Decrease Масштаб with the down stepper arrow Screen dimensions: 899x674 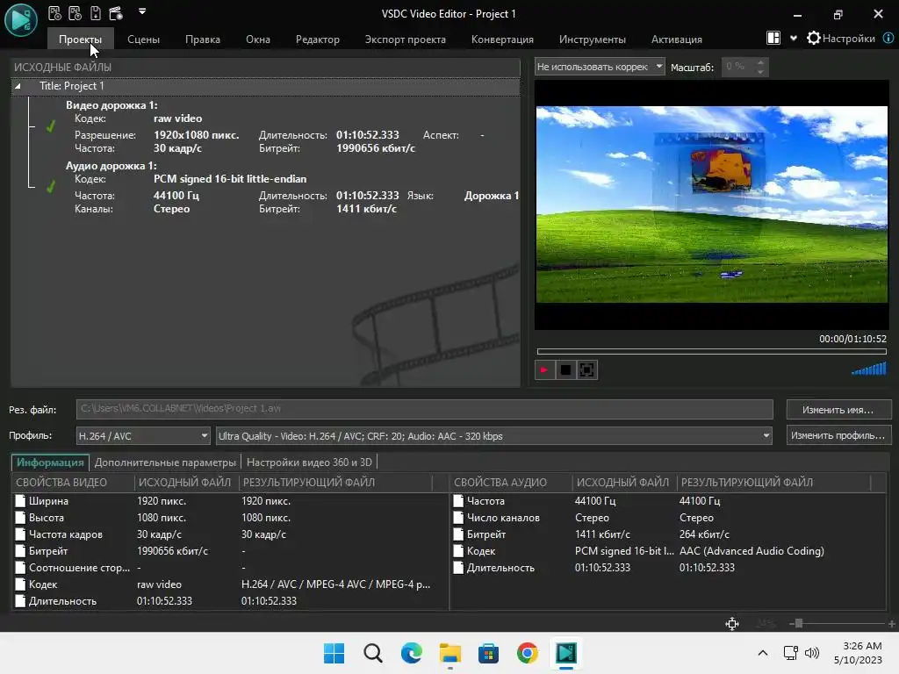[760, 72]
